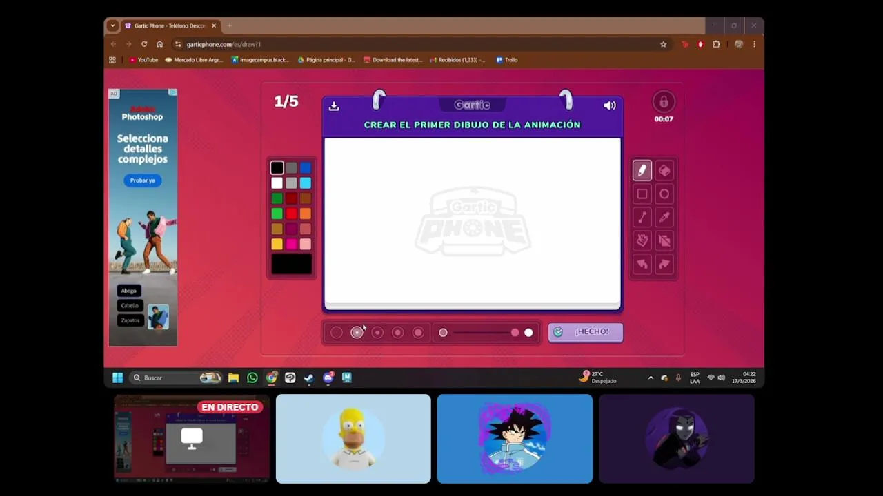This screenshot has height=496, width=883.
Task: Click the opacity slider track
Action: click(x=486, y=333)
